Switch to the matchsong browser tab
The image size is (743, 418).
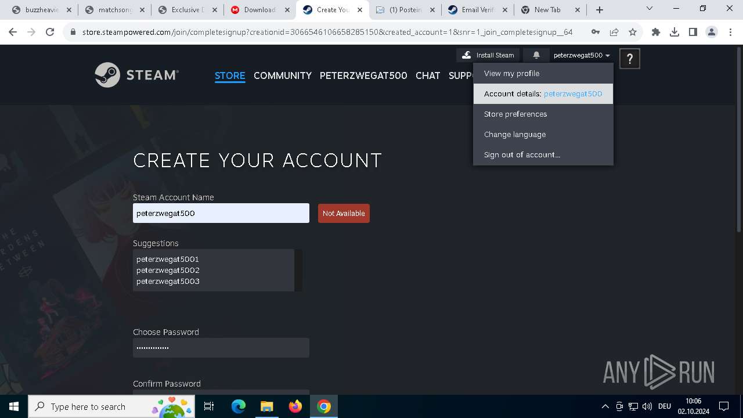(x=114, y=10)
